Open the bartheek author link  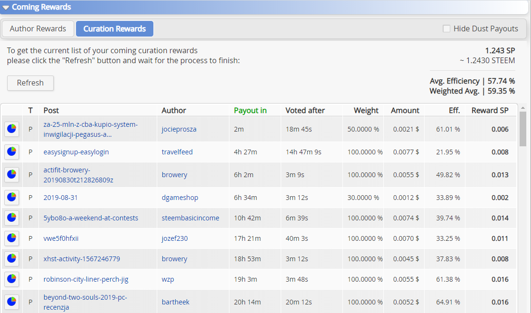(x=175, y=302)
